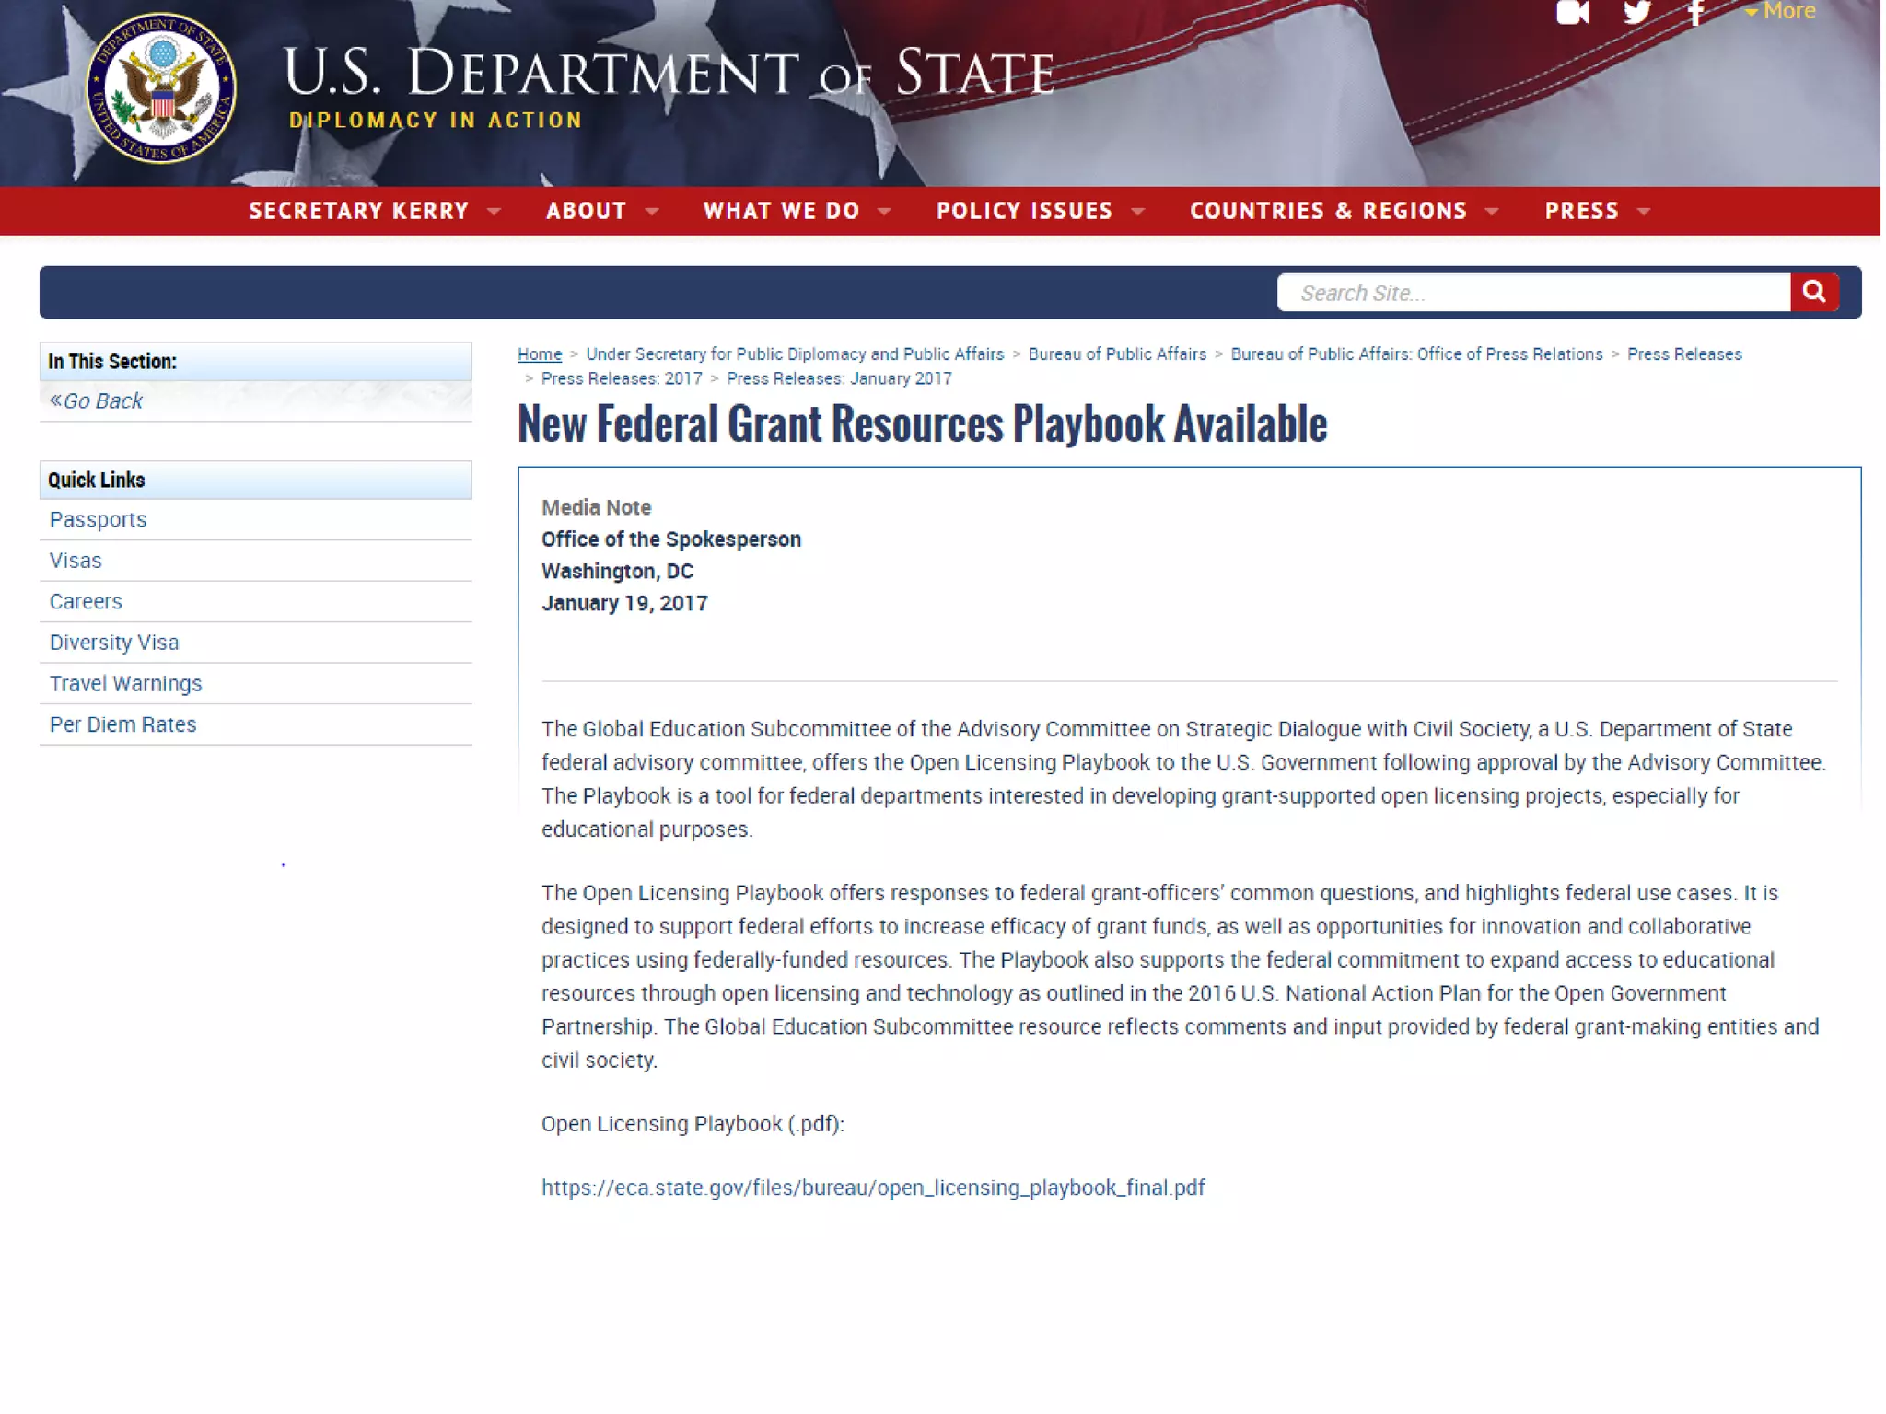Open the Open Licensing Playbook PDF URL
1886x1414 pixels.
[x=872, y=1188]
